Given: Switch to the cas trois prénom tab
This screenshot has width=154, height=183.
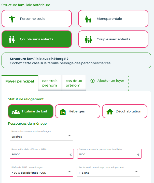Looking at the screenshot, I should 50,83.
